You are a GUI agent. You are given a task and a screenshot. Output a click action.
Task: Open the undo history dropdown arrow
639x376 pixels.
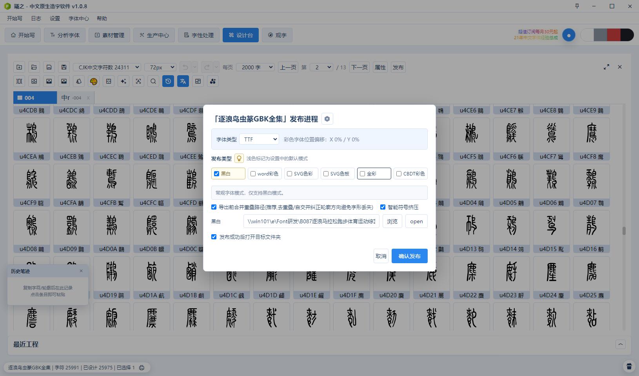195,67
